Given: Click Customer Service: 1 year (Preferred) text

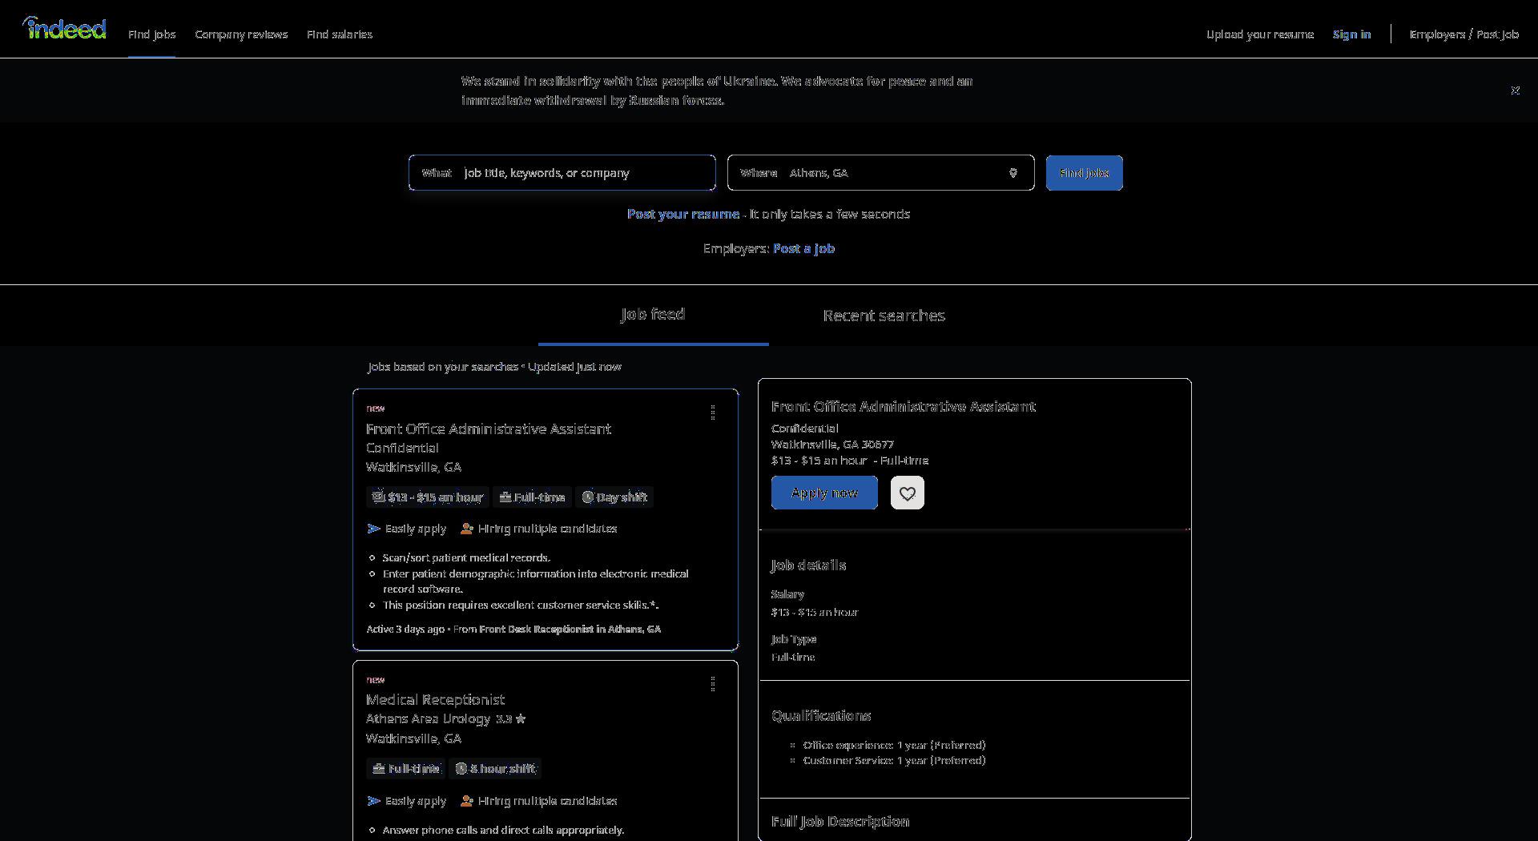Looking at the screenshot, I should click(894, 761).
